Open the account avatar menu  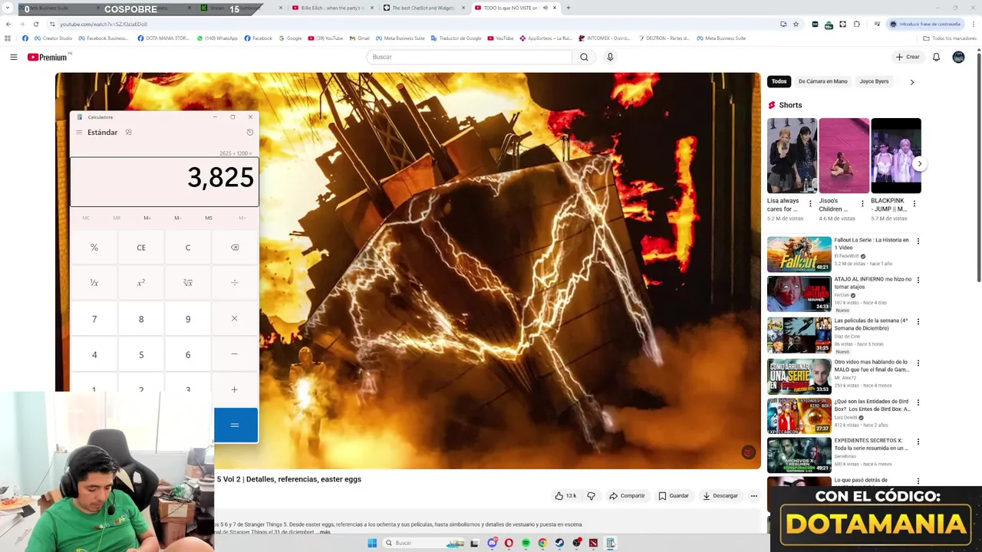click(958, 57)
